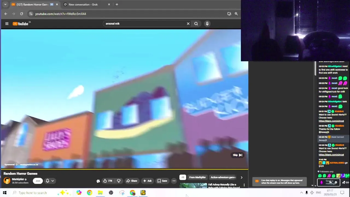Viewport: 350px width, 197px height.
Task: Click install app icon in address bar
Action: tap(229, 14)
